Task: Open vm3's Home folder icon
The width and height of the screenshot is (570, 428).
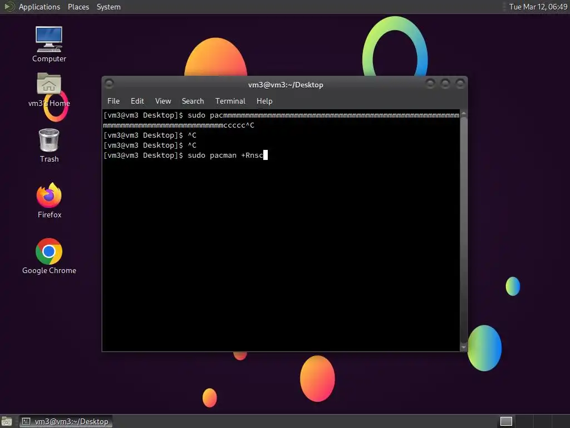Action: pos(49,90)
